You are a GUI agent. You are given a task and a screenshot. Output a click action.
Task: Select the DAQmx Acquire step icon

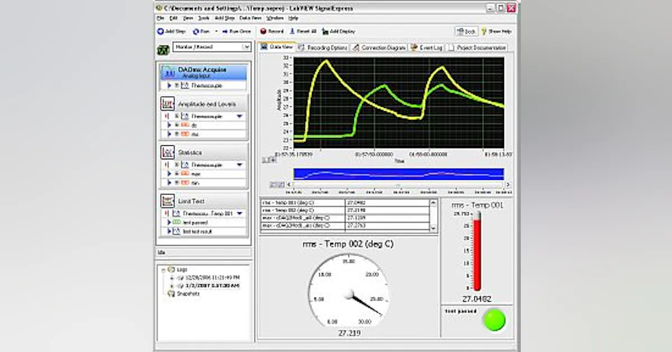(168, 73)
